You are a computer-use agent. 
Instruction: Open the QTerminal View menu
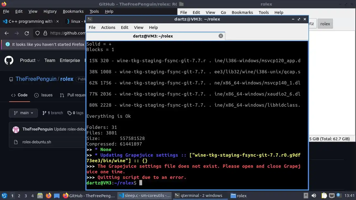click(x=139, y=27)
